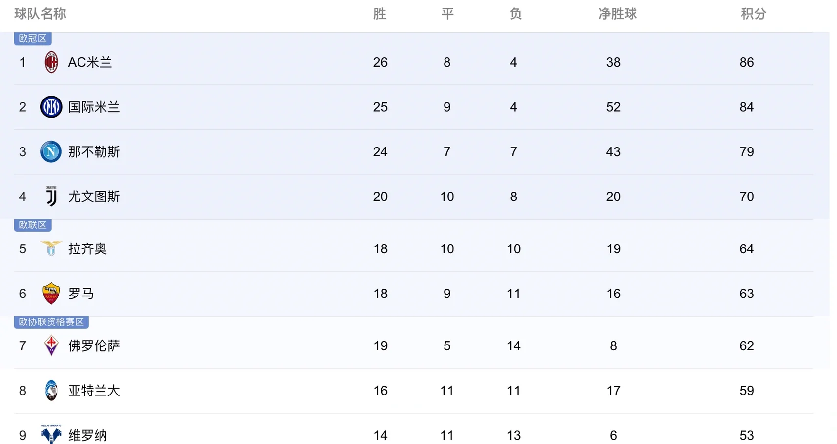Click the 球队名称 column header
837x444 pixels.
(x=40, y=14)
